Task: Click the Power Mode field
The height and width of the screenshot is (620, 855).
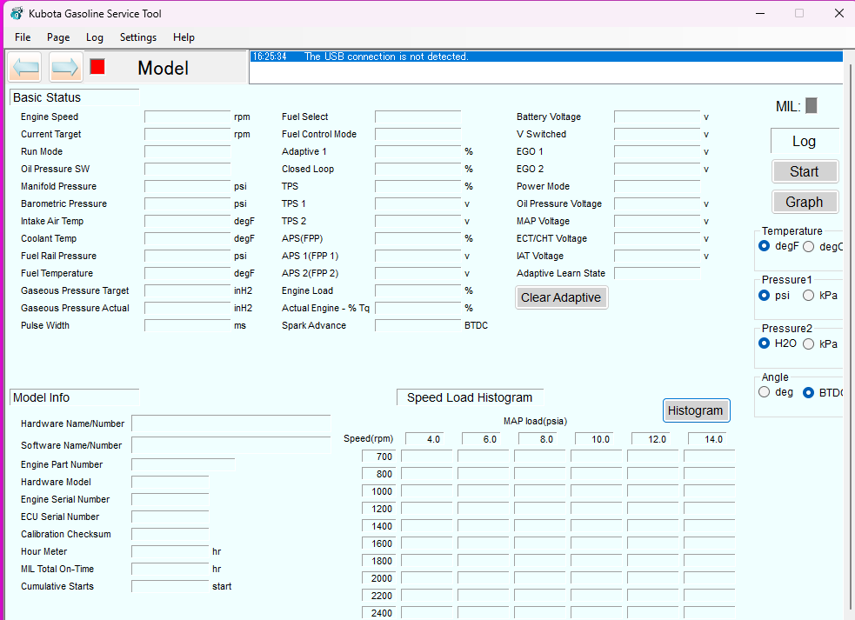Action: pos(657,186)
